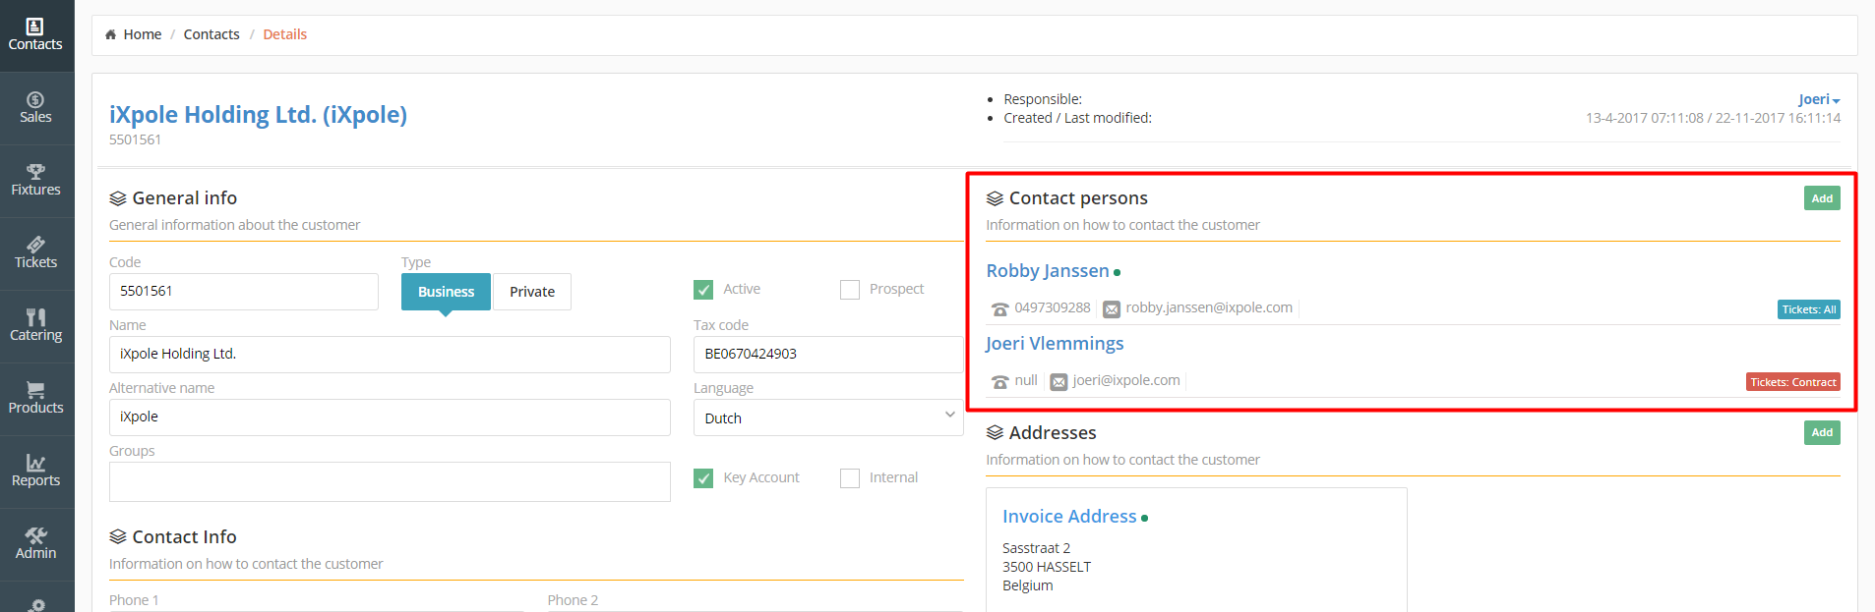This screenshot has height=612, width=1875.
Task: Open the Tickets module icon
Action: point(35,245)
